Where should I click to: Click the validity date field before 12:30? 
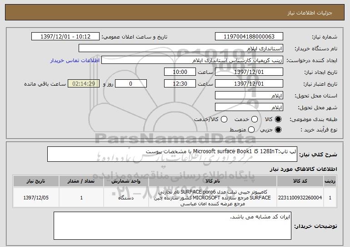pos(249,84)
